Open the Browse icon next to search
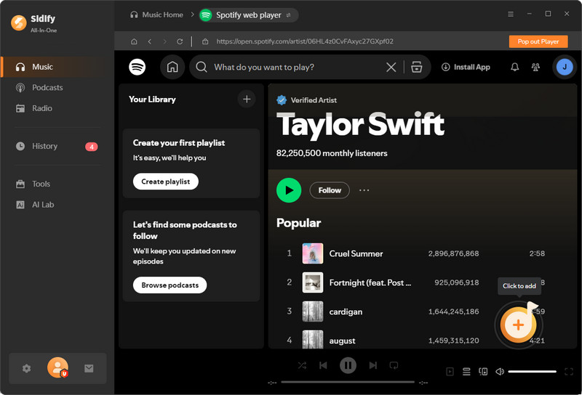Viewport: 582px width, 395px height. (x=416, y=67)
